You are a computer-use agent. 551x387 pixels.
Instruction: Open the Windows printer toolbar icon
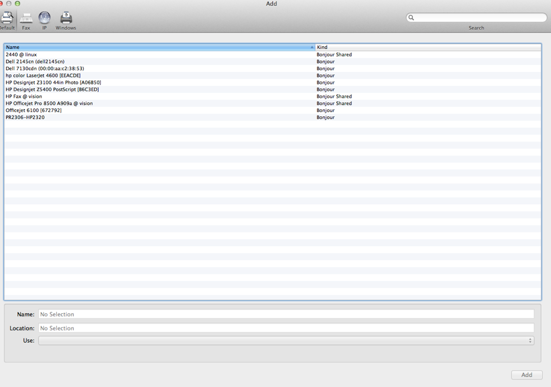[66, 21]
